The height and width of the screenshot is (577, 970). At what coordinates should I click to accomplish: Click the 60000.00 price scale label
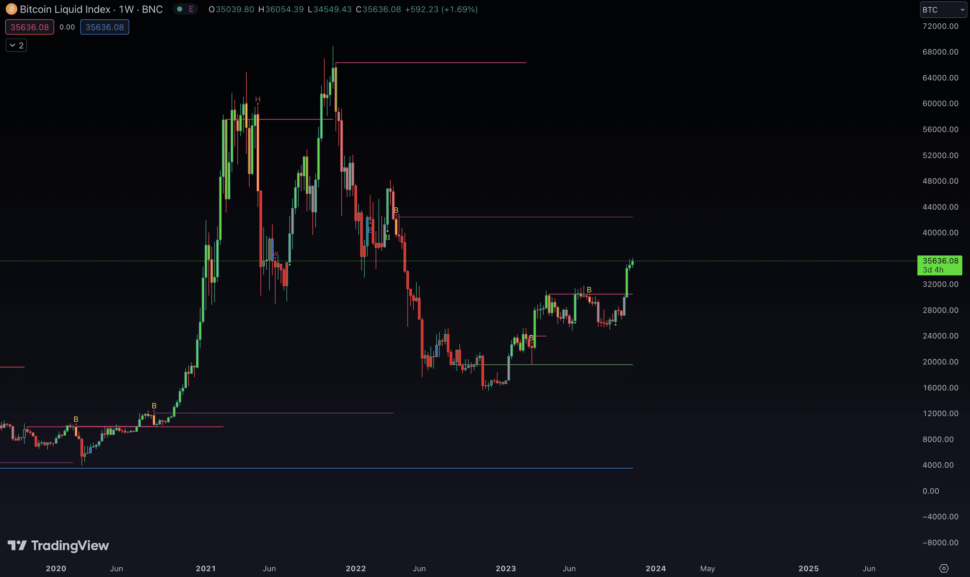coord(940,104)
